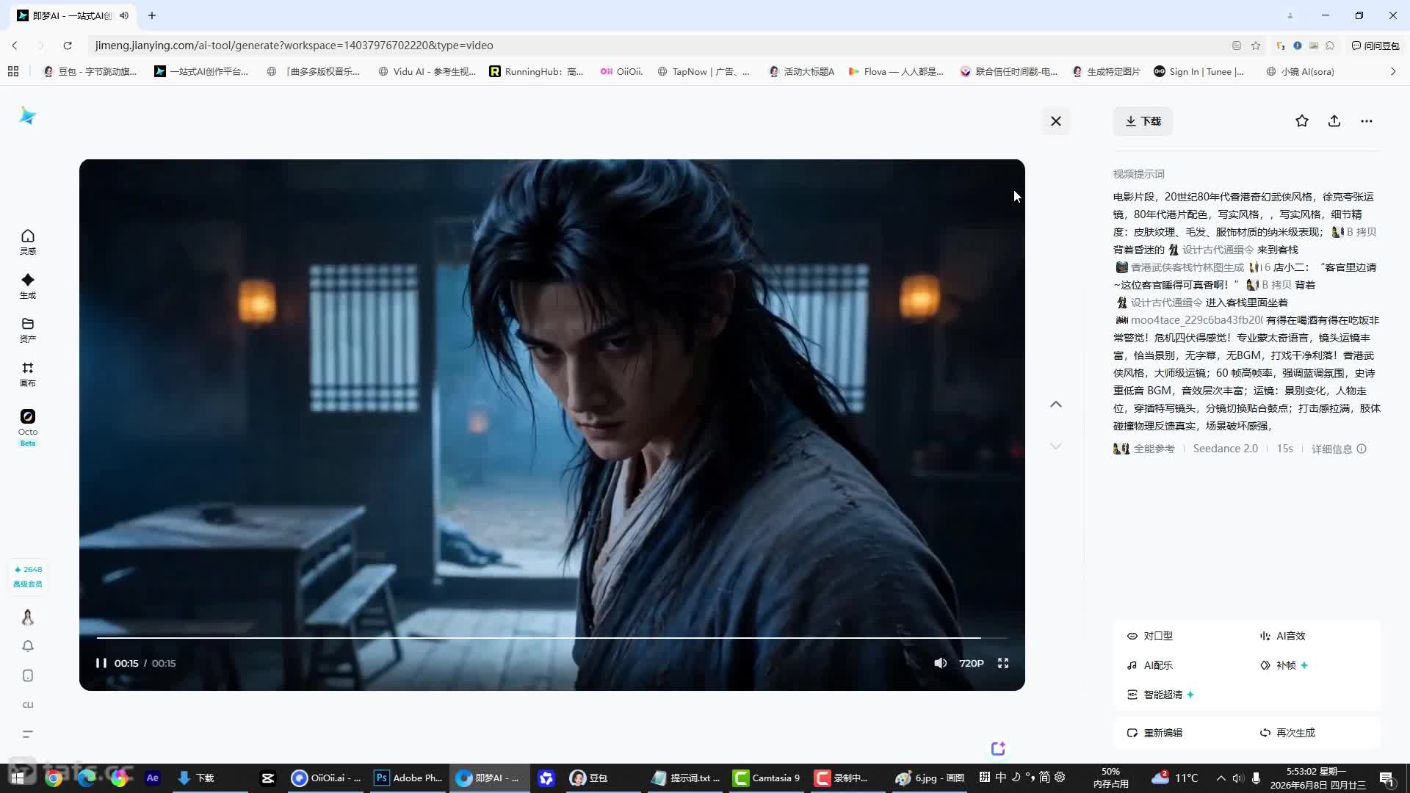Click 再次生成 to regenerate video
1410x793 pixels.
coord(1287,733)
